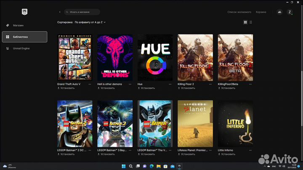Viewport: 303px width, 170px height.
Task: Expand the sort order dropdown
Action: (90, 22)
